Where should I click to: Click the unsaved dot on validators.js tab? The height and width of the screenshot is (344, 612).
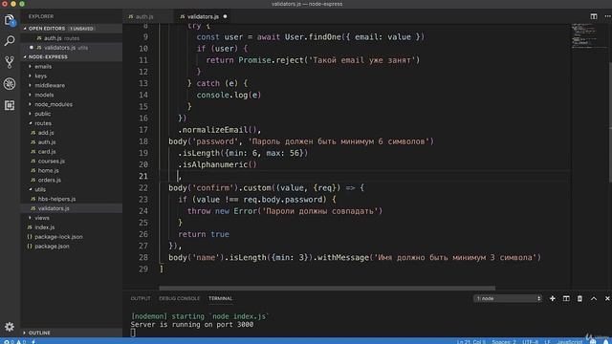coord(225,16)
